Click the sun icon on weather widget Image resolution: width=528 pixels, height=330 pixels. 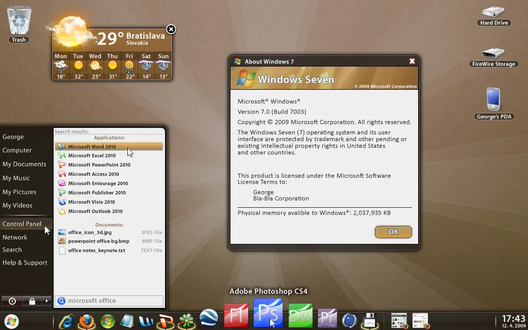[70, 31]
